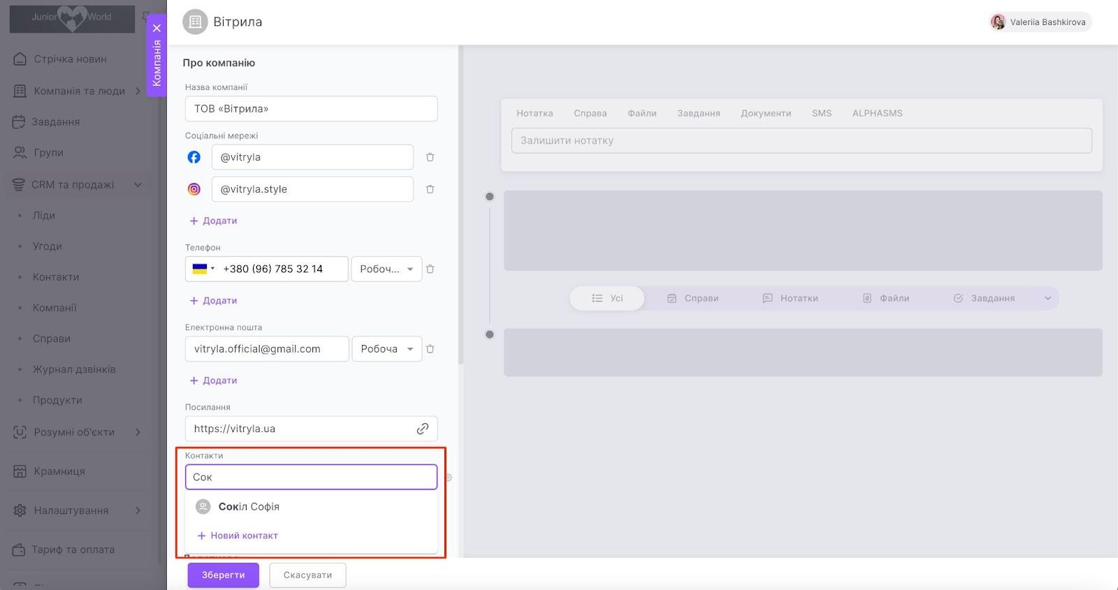
Task: Remove the phone number row
Action: click(430, 269)
